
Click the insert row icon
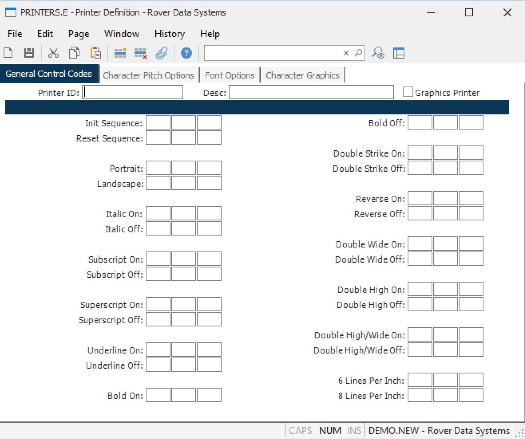120,53
